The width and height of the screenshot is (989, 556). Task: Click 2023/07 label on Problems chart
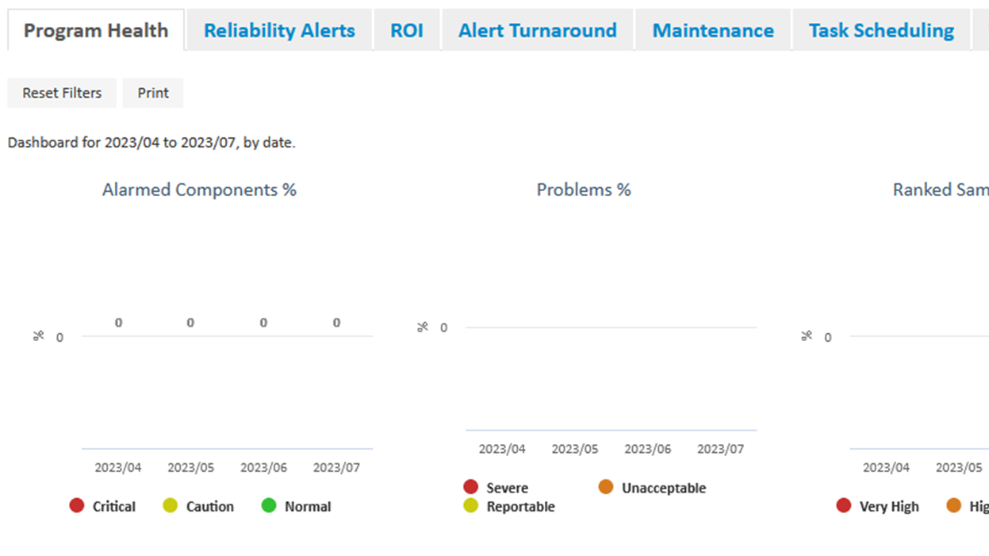point(720,449)
